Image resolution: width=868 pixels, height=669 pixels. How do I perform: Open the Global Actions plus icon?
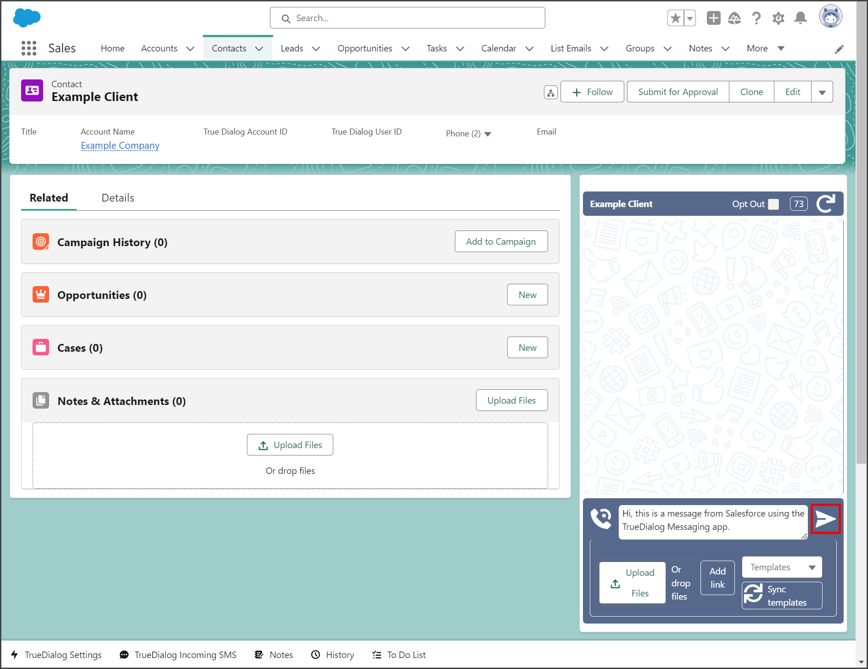(713, 18)
